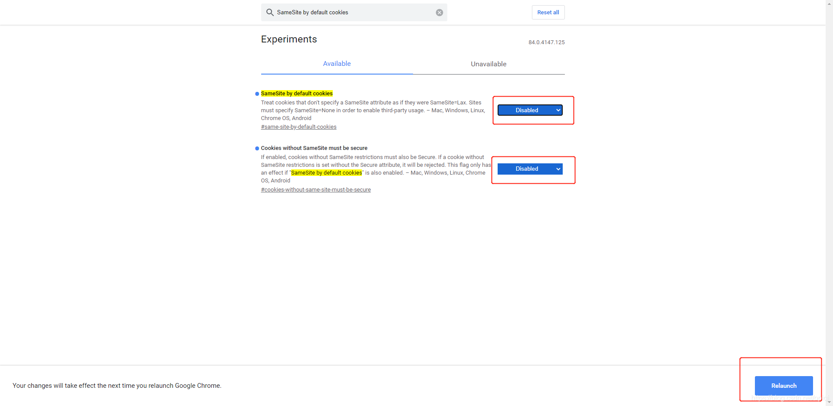Click the Cookies without SameSite must be secure title
Screen dimensions: 833x406
tap(314, 148)
